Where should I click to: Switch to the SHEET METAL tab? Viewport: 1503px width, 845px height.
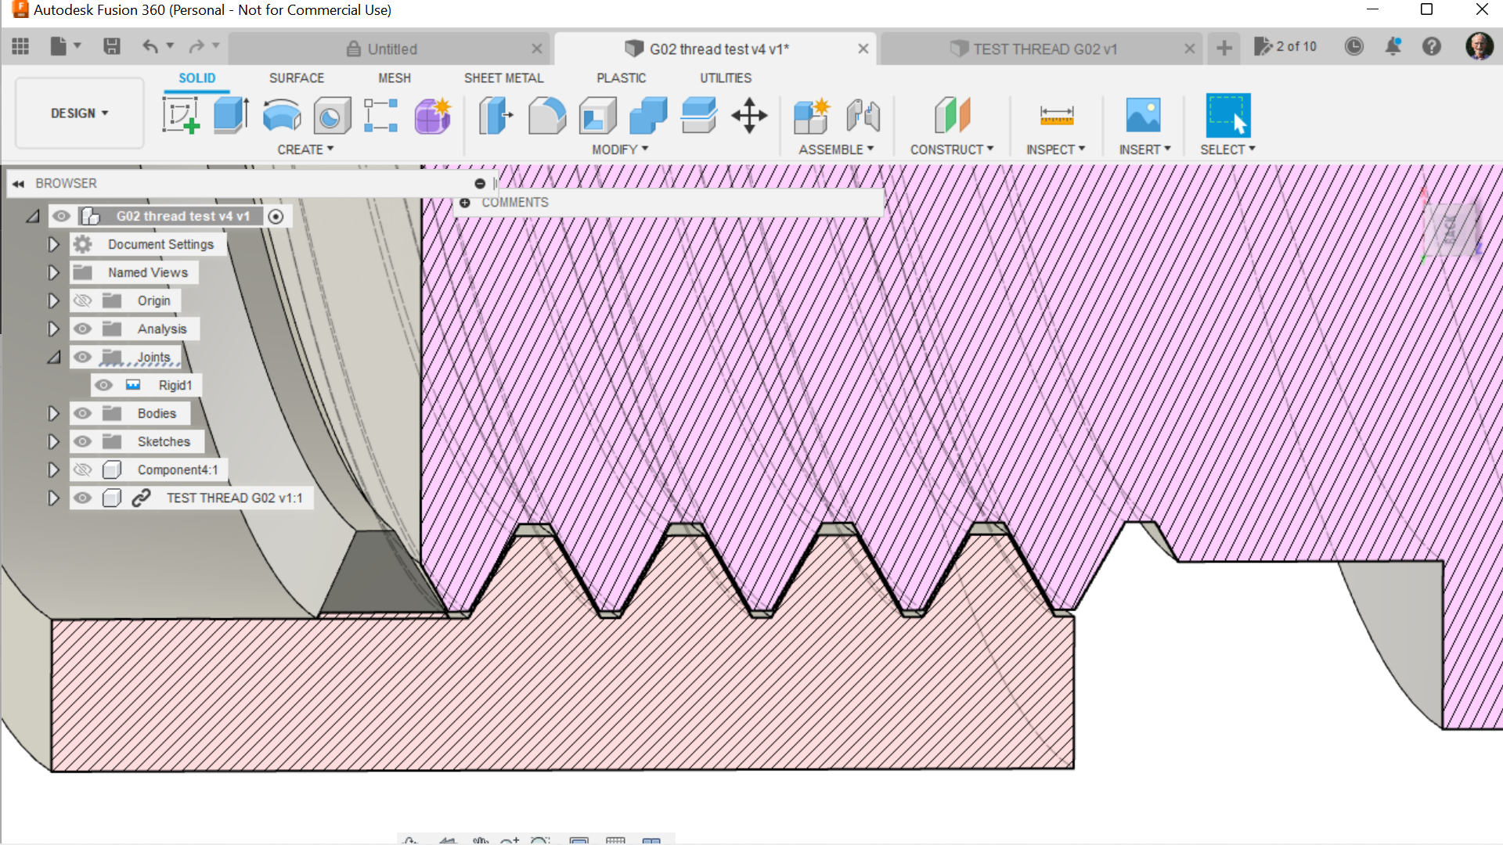[x=503, y=77]
